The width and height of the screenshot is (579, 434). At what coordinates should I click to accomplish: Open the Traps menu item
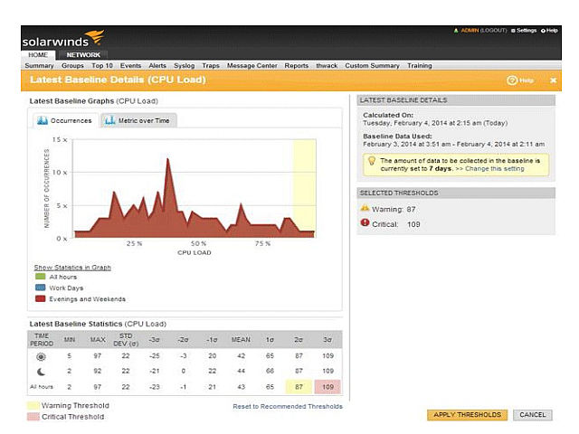[x=211, y=65]
